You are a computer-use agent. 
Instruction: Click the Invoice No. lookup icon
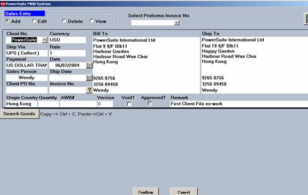click(89, 90)
